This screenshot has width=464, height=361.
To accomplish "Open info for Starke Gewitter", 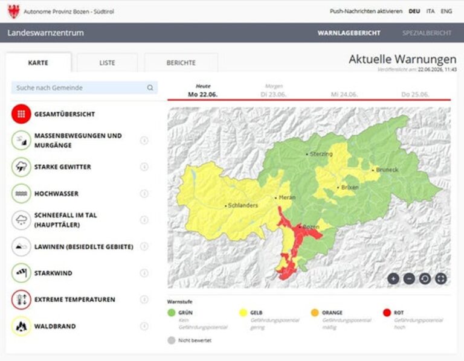I will coord(144,167).
